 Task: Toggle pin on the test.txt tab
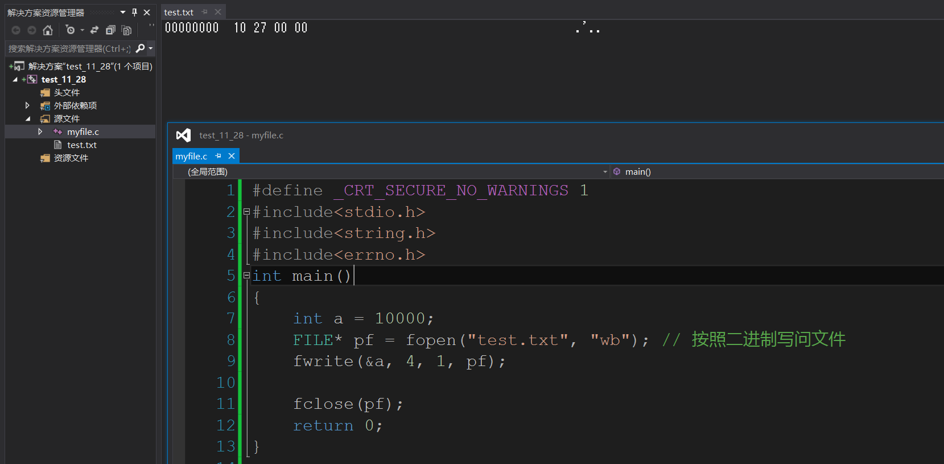coord(205,12)
